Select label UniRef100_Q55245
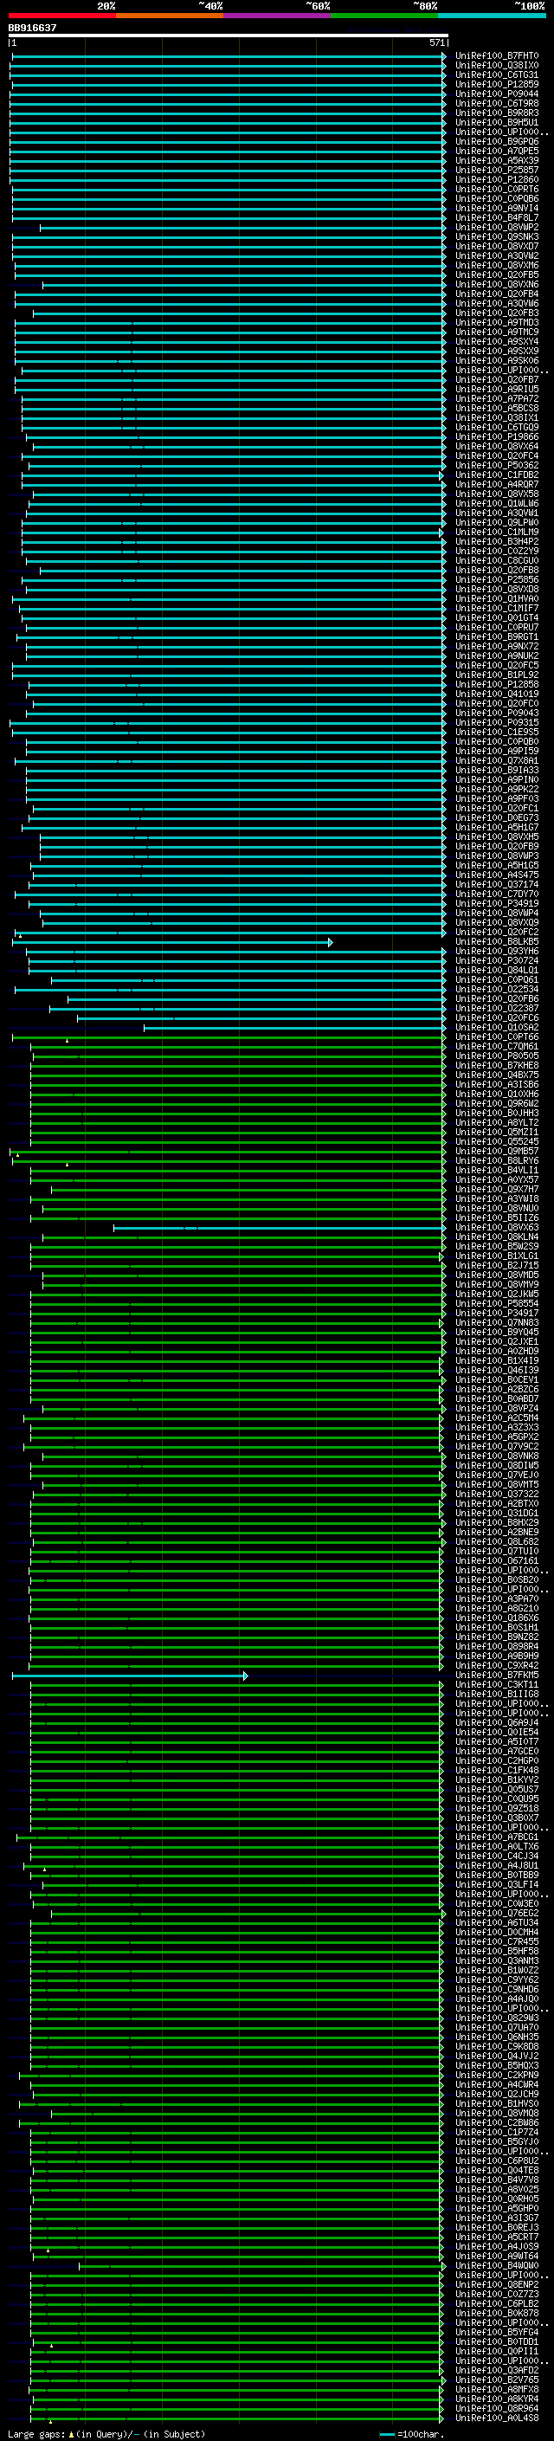 496,1142
